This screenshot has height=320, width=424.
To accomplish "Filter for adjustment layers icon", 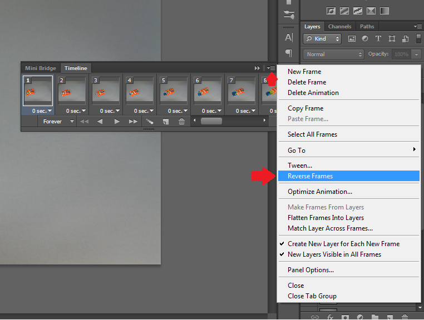I will click(365, 39).
